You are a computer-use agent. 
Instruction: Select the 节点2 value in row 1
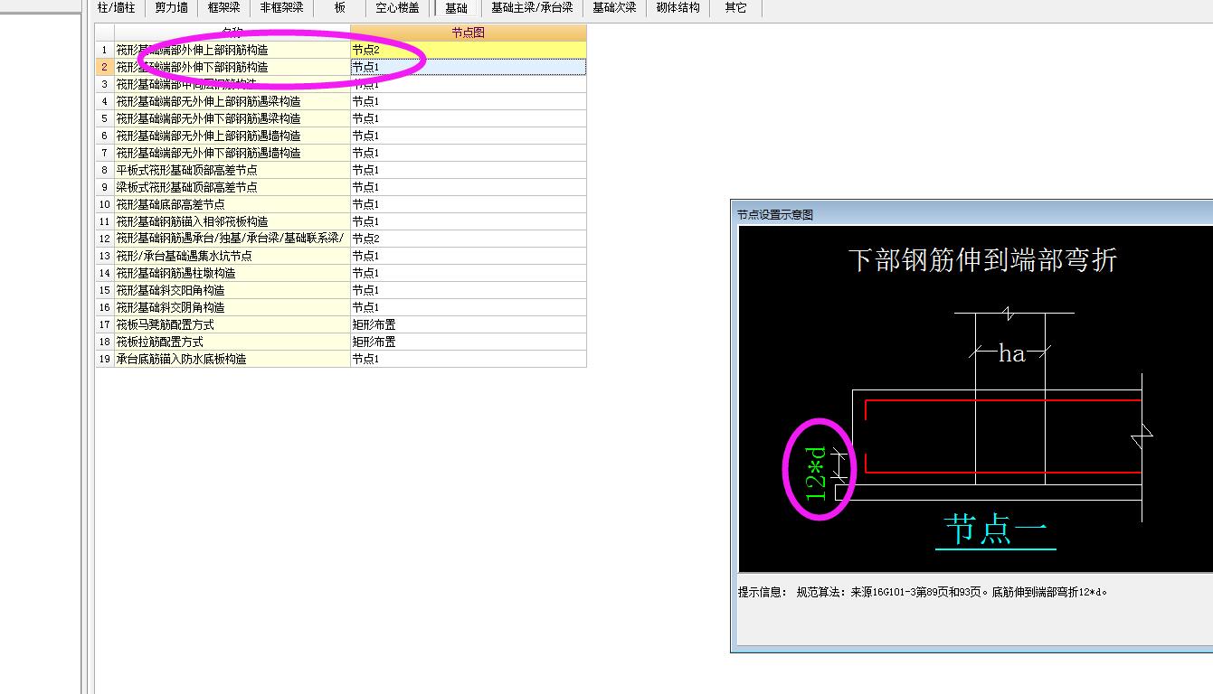pyautogui.click(x=468, y=50)
